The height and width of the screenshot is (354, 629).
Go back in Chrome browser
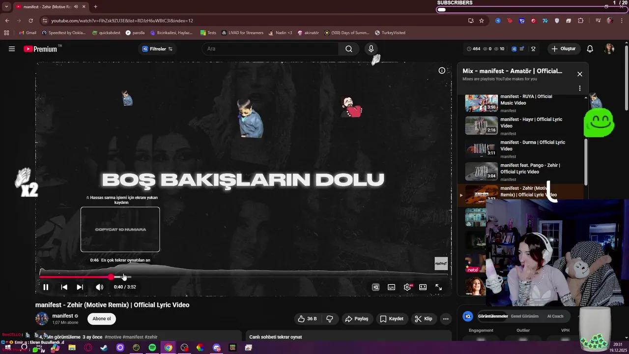pos(7,21)
